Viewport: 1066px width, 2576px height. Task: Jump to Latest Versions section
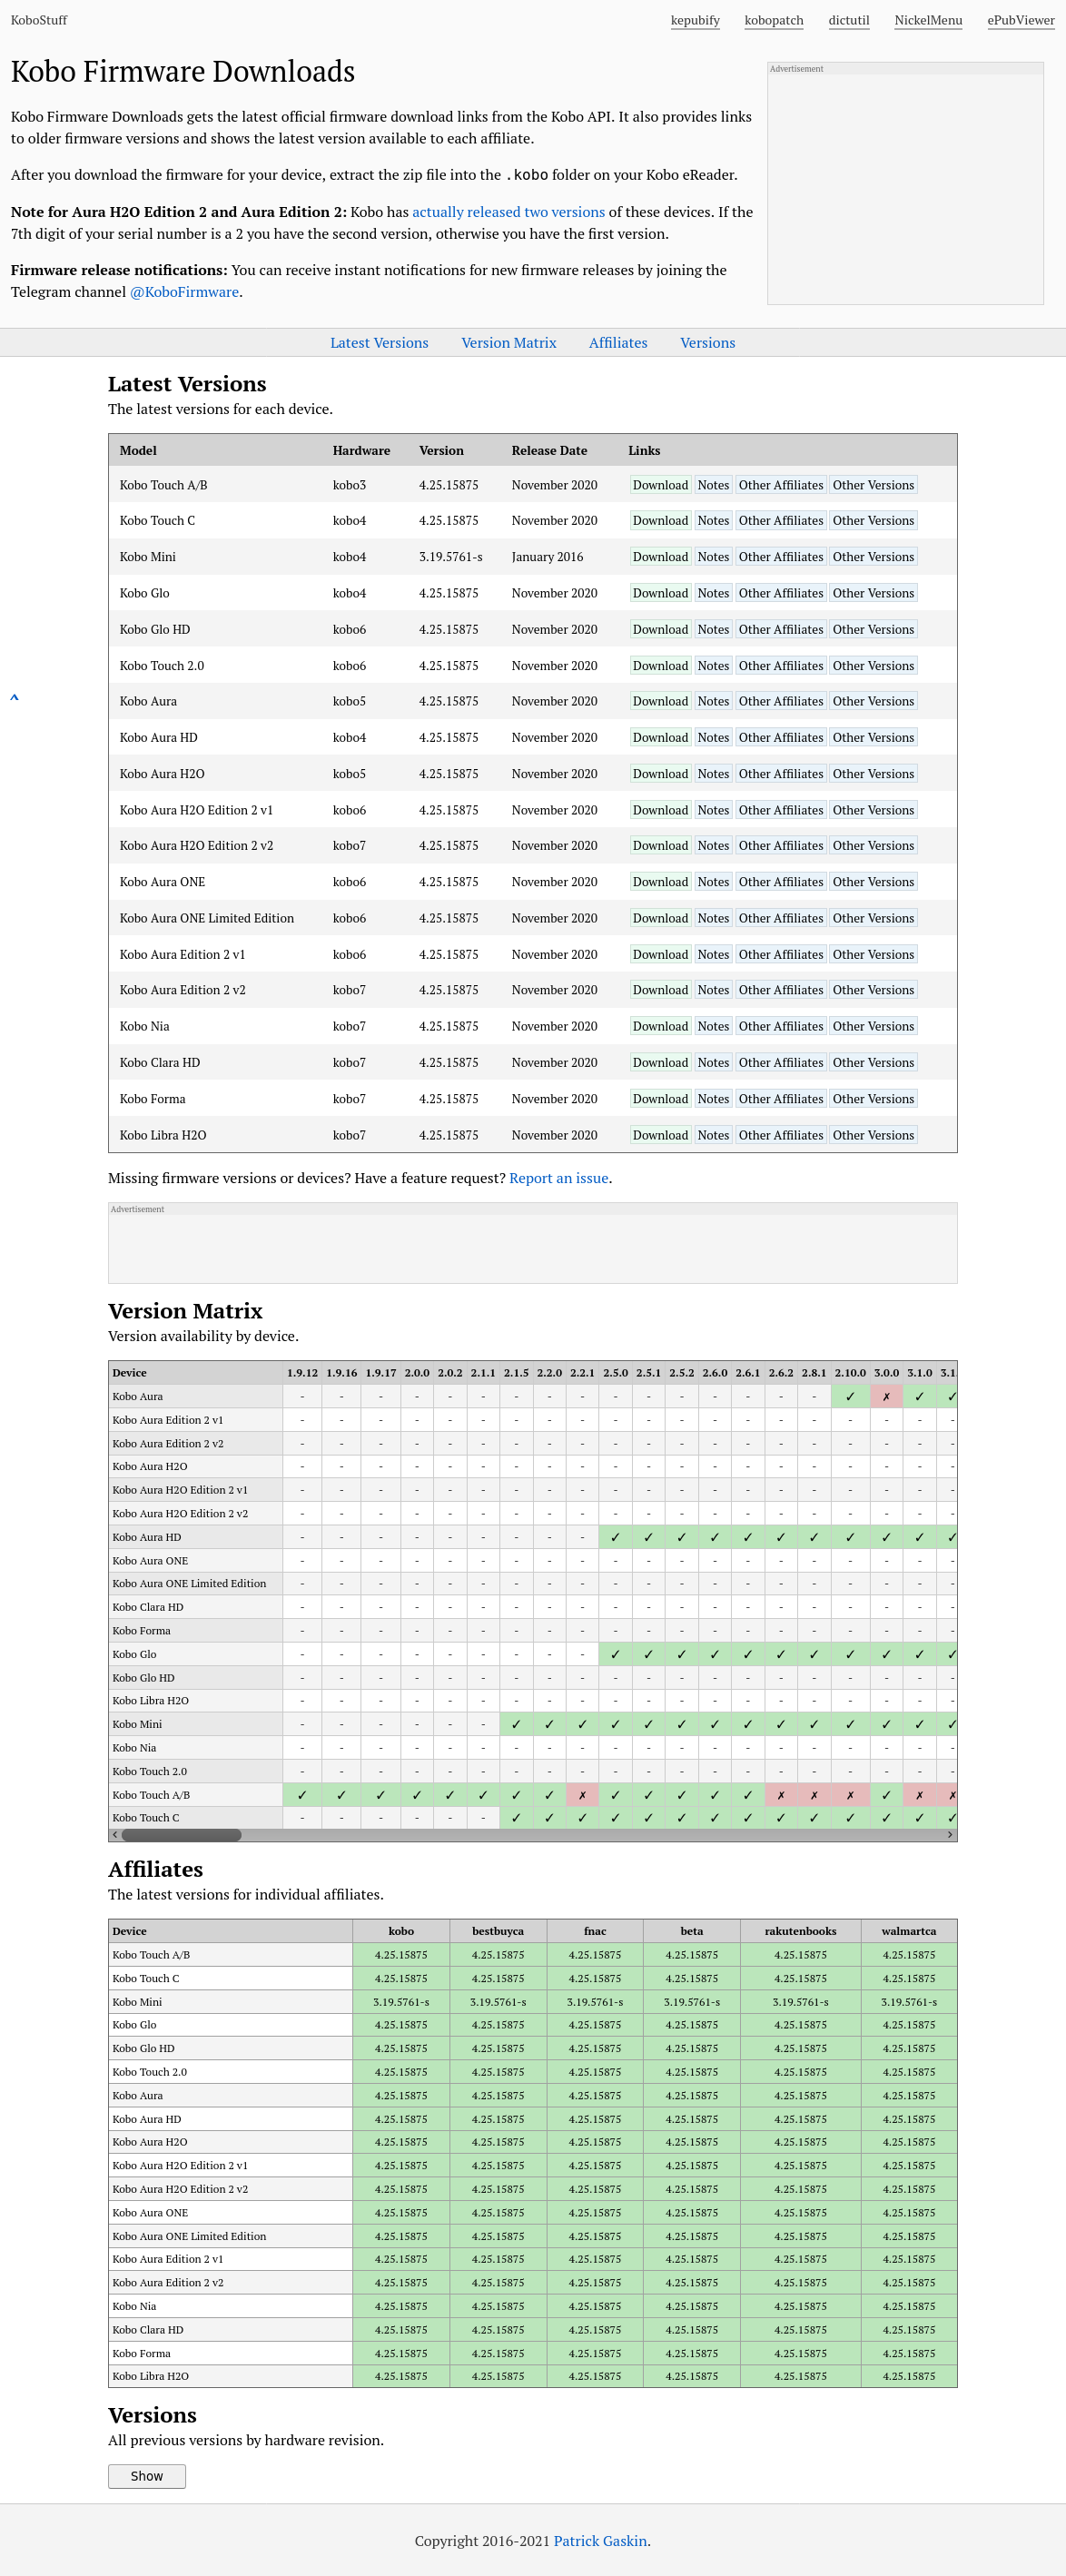pyautogui.click(x=379, y=343)
